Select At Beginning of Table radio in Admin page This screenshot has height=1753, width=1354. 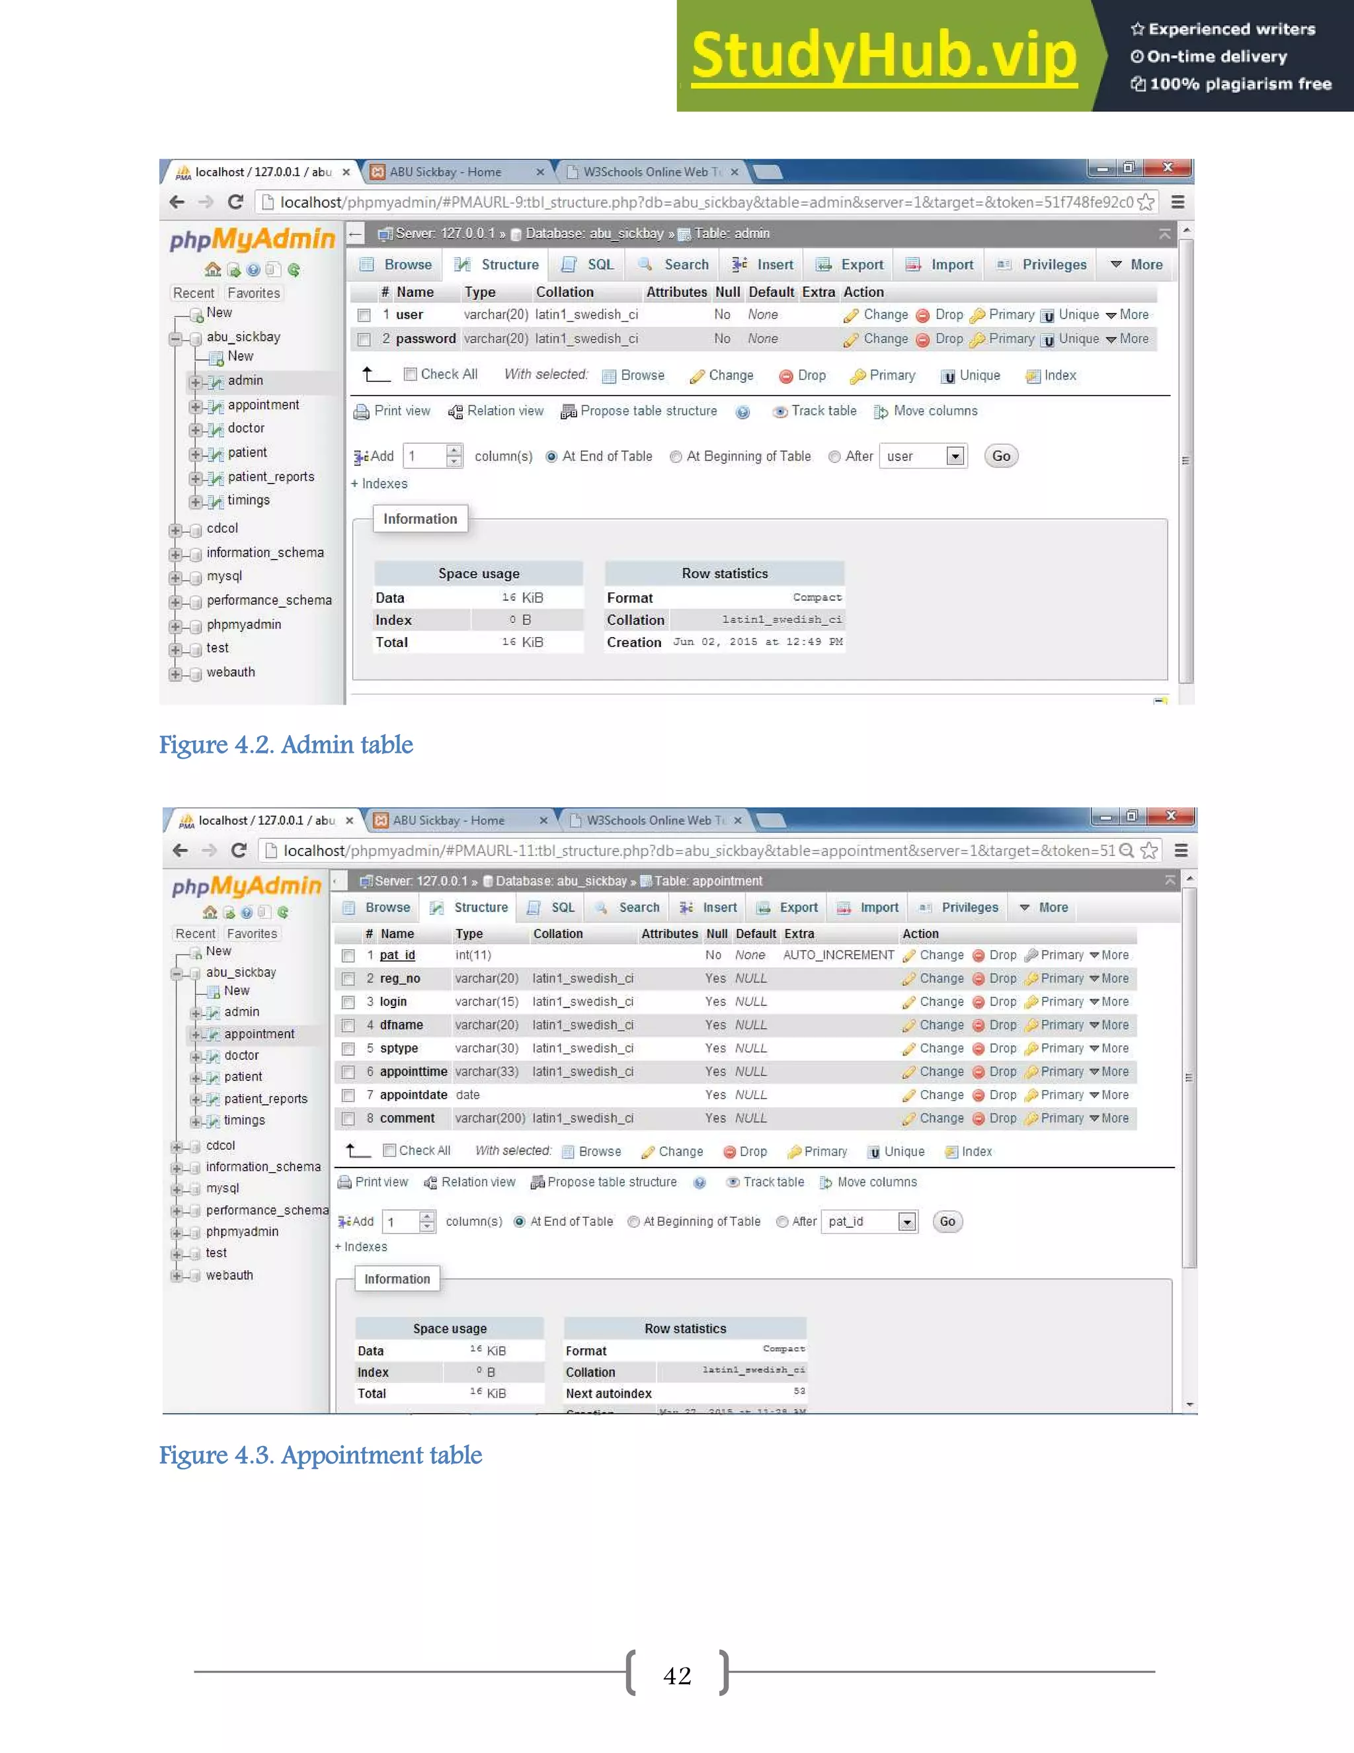[x=676, y=456]
